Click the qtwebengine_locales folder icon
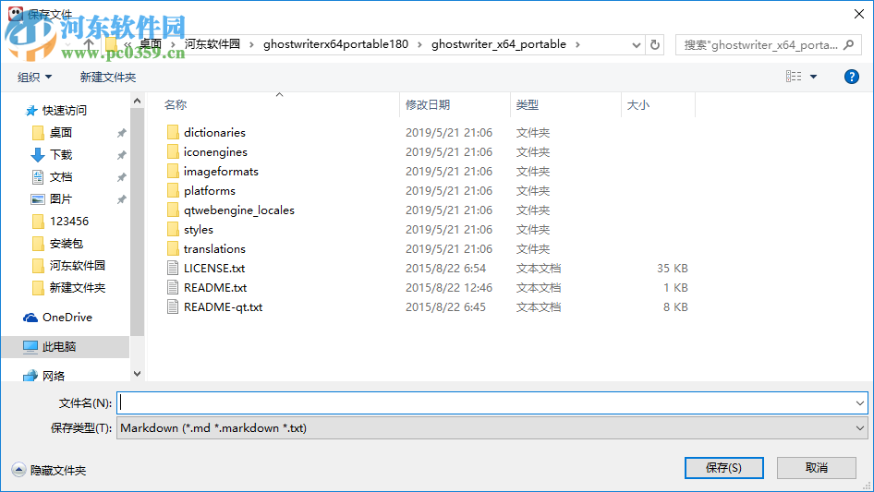Screen dimensions: 874x492 (x=173, y=210)
